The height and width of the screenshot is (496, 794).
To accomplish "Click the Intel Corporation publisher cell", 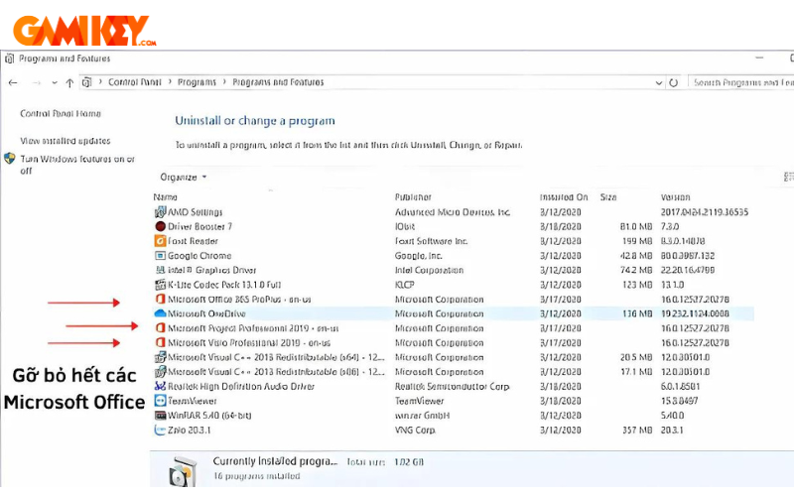I will [429, 270].
